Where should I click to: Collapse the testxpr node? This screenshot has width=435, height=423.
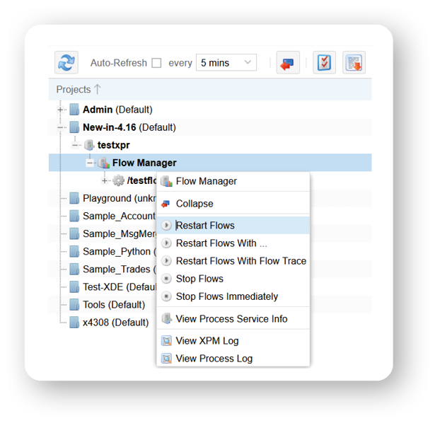click(75, 145)
